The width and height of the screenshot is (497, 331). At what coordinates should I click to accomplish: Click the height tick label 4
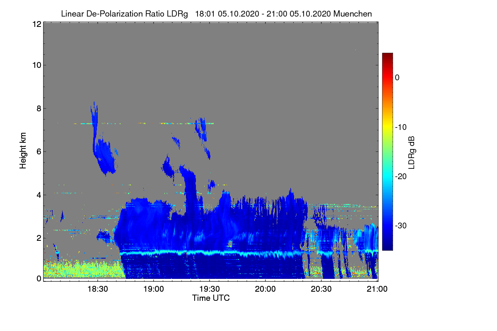[x=38, y=194]
